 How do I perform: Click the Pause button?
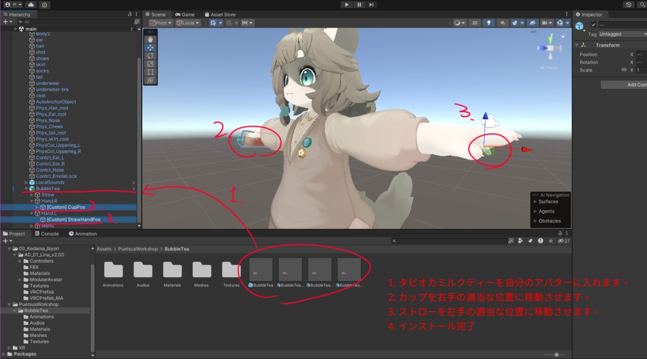(x=359, y=4)
